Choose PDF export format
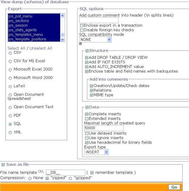 pos(10,116)
